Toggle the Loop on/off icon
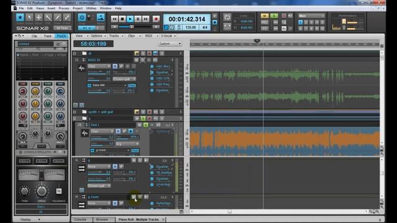 pos(227,17)
